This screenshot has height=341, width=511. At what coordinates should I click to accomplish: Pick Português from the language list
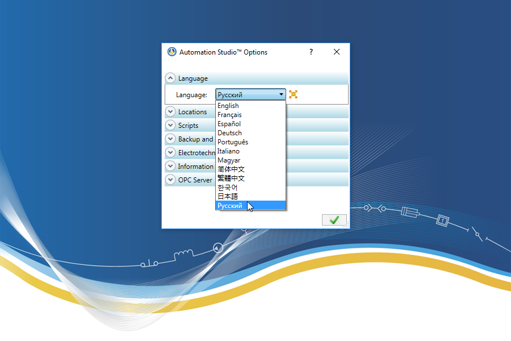(250, 142)
